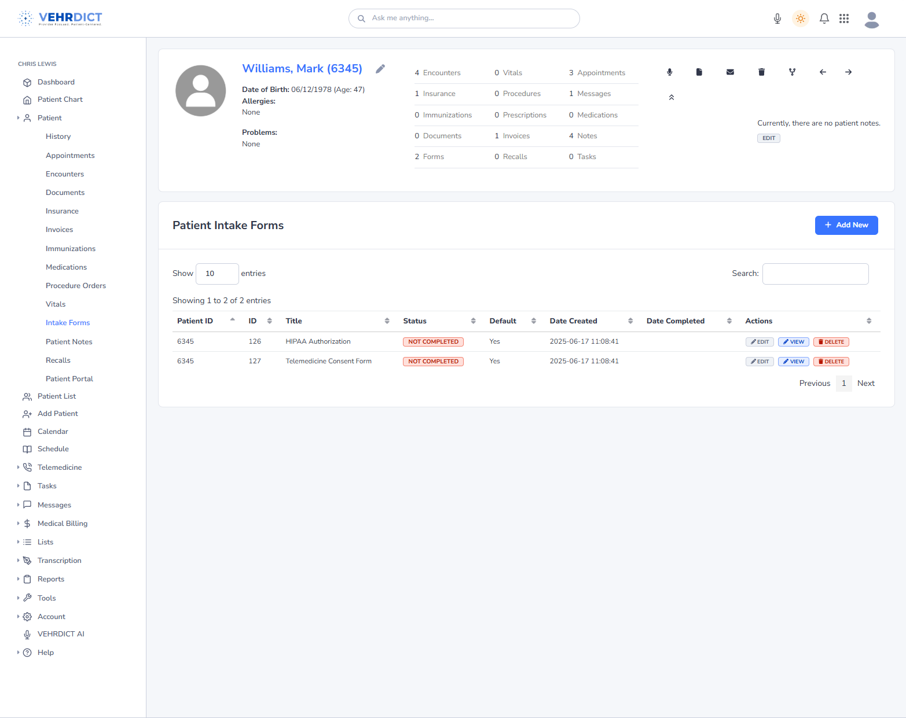
Task: Expand the Tasks sidebar section
Action: [x=47, y=486]
